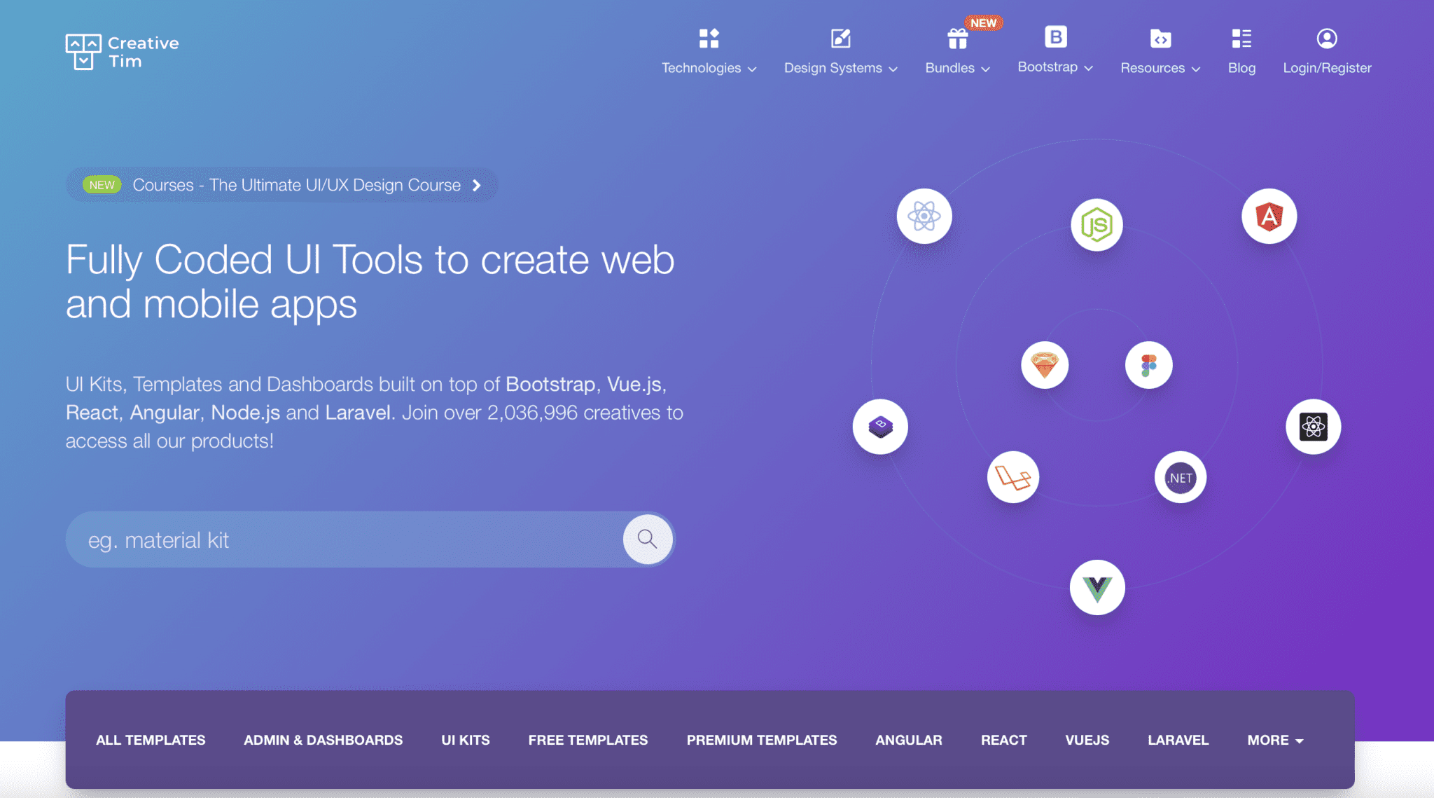Expand the Design Systems dropdown
The image size is (1434, 798).
coord(840,68)
